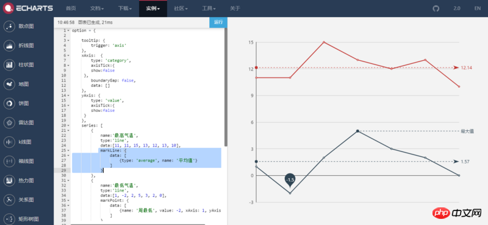Open the scatter chart (散点图) icon
This screenshot has height=225, width=488.
(9, 26)
